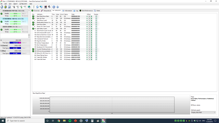Open Chrome from the taskbar
This screenshot has height=123, width=219.
click(59, 121)
